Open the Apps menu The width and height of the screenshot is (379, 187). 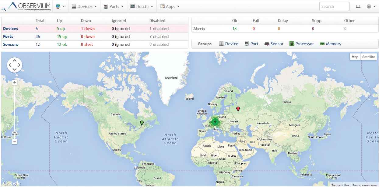170,6
